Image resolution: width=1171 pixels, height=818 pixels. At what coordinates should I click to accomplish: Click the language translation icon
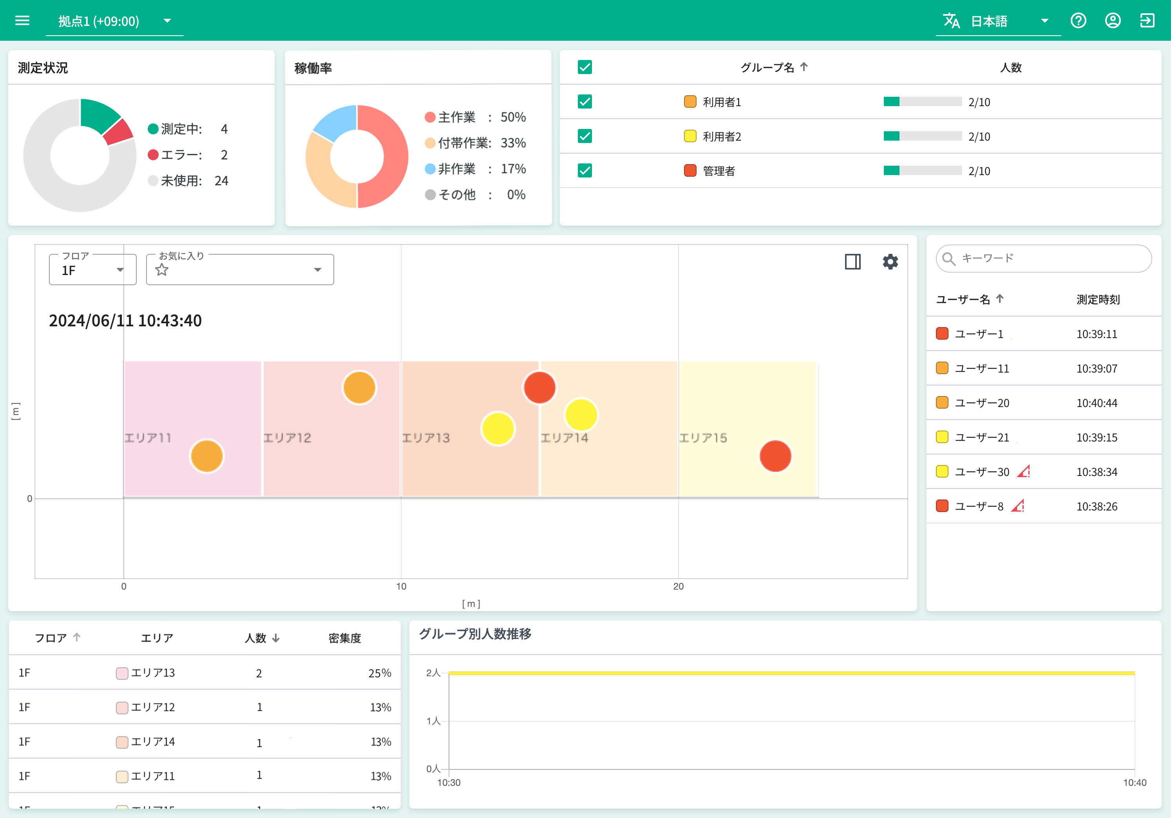(x=952, y=21)
